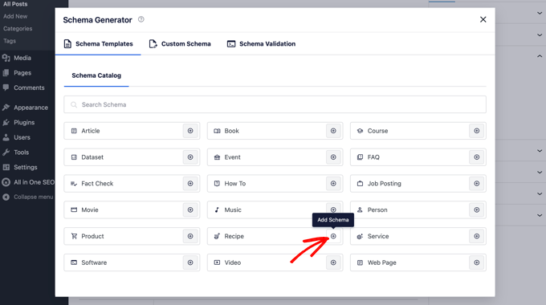Go to Comments in the sidebar
The image size is (546, 305).
(29, 87)
